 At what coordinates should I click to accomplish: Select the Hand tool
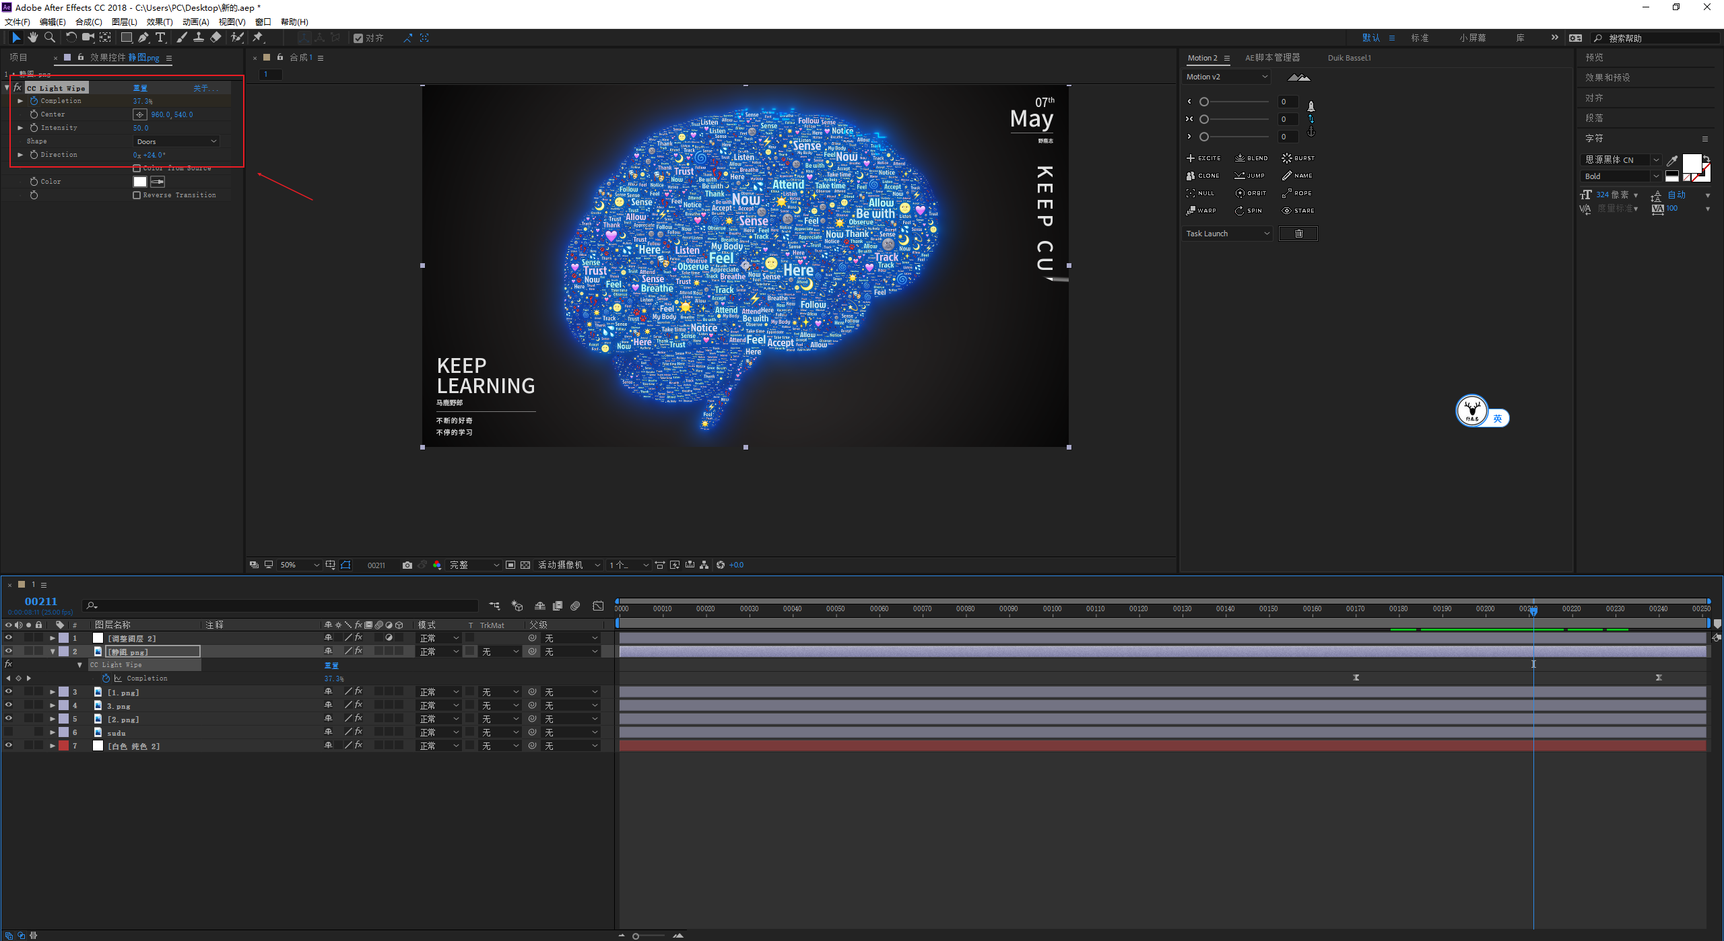click(32, 38)
